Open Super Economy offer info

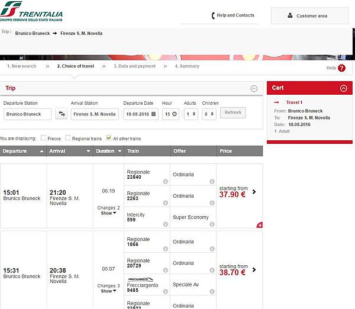pos(212,224)
